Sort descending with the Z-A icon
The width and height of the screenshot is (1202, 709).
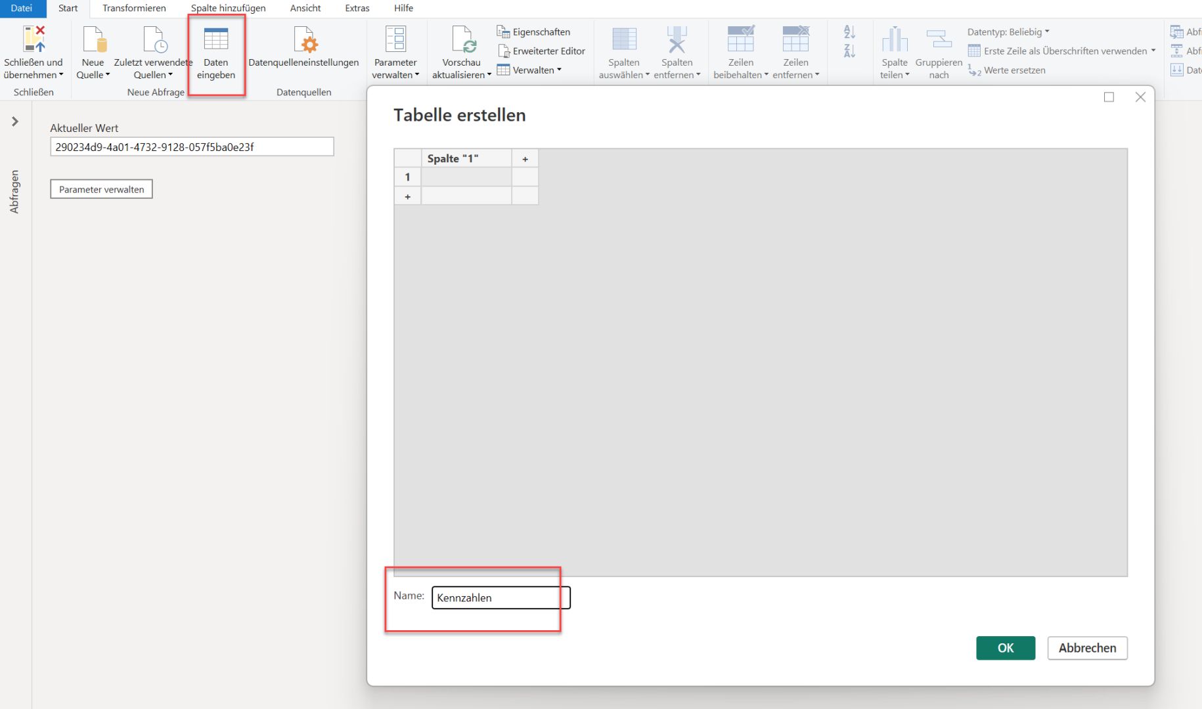coord(849,51)
